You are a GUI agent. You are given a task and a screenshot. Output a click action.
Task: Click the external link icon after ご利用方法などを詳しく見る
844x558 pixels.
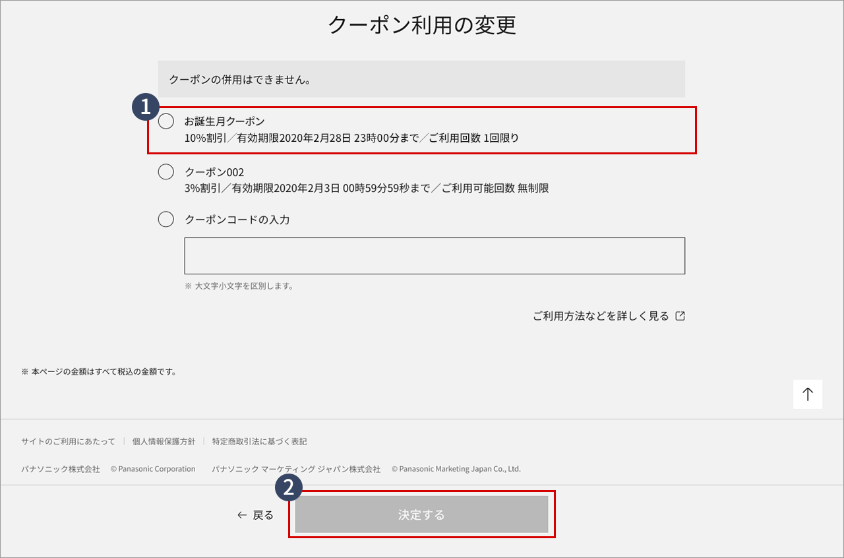coord(680,315)
